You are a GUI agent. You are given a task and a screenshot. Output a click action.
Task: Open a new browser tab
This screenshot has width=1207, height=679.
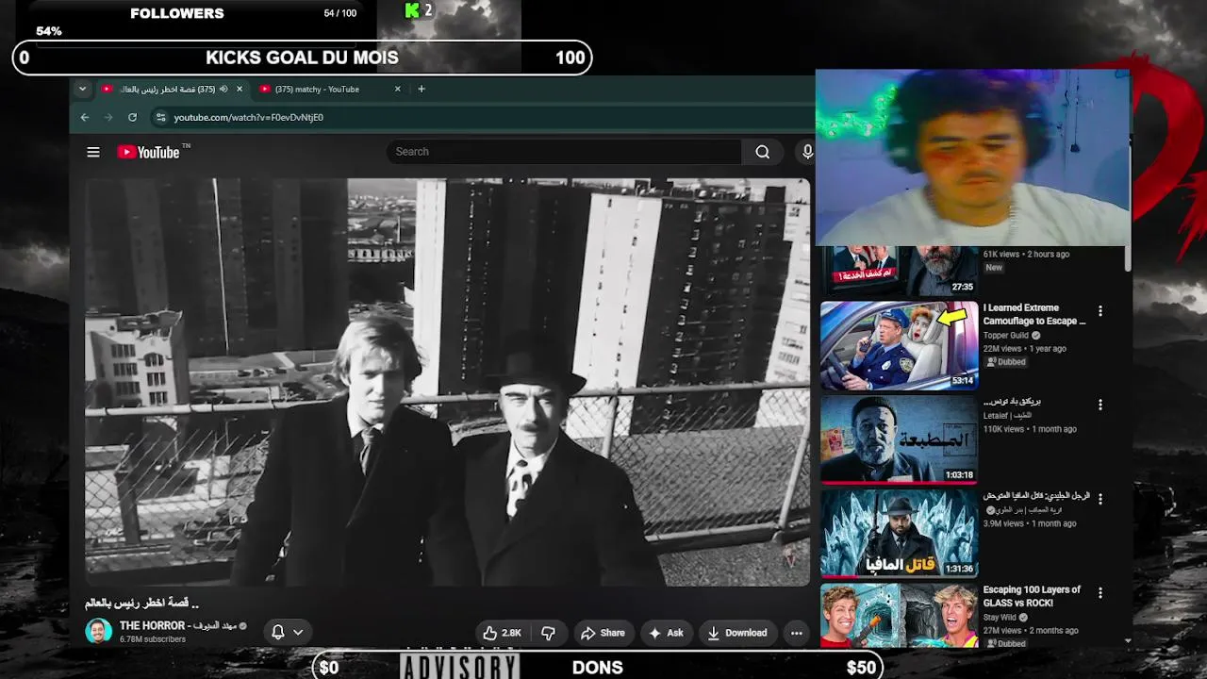tap(422, 89)
